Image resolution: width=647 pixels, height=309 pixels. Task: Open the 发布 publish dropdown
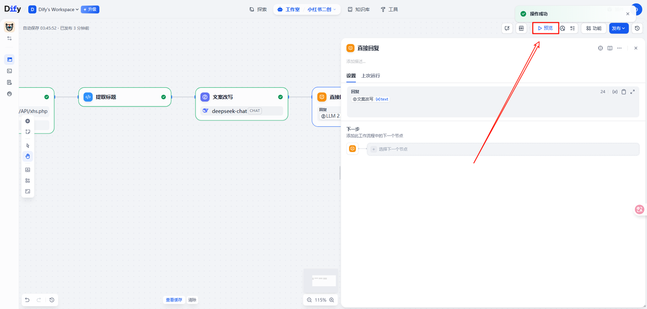pos(618,28)
